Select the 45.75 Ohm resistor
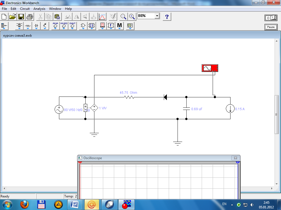This screenshot has width=281, height=210. coord(129,97)
